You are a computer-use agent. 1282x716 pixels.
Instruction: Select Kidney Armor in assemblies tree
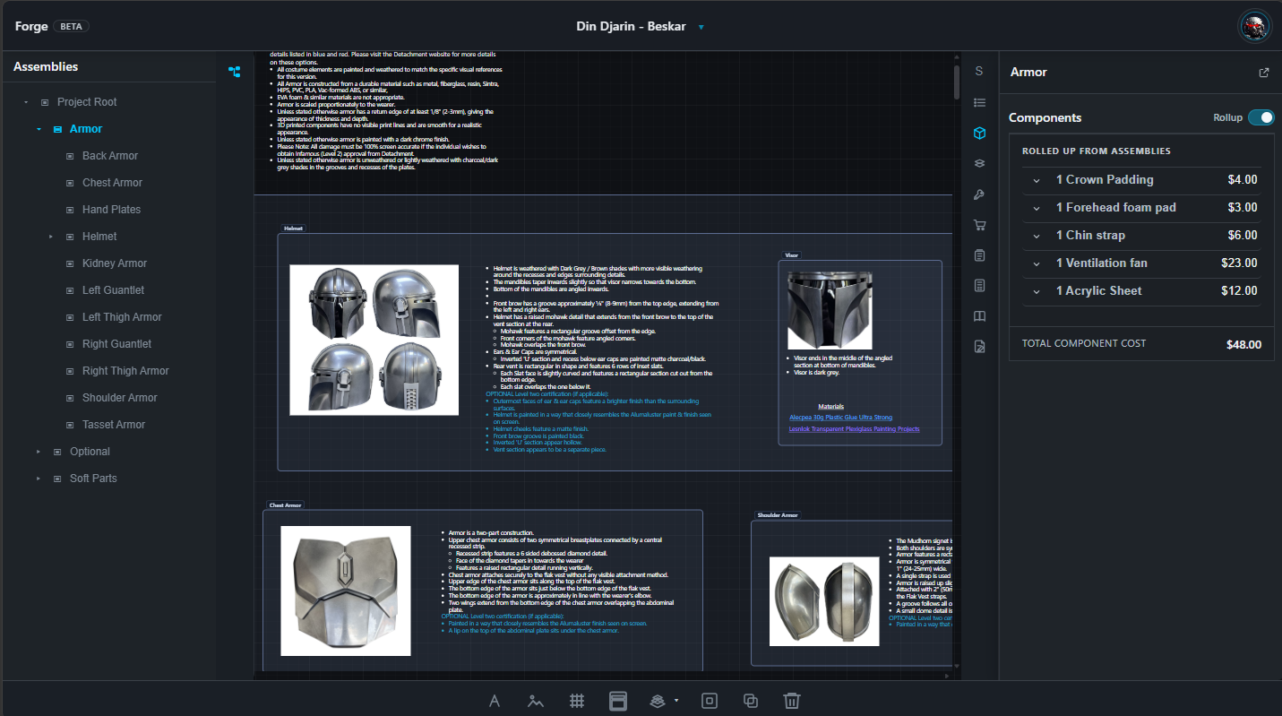click(x=115, y=263)
